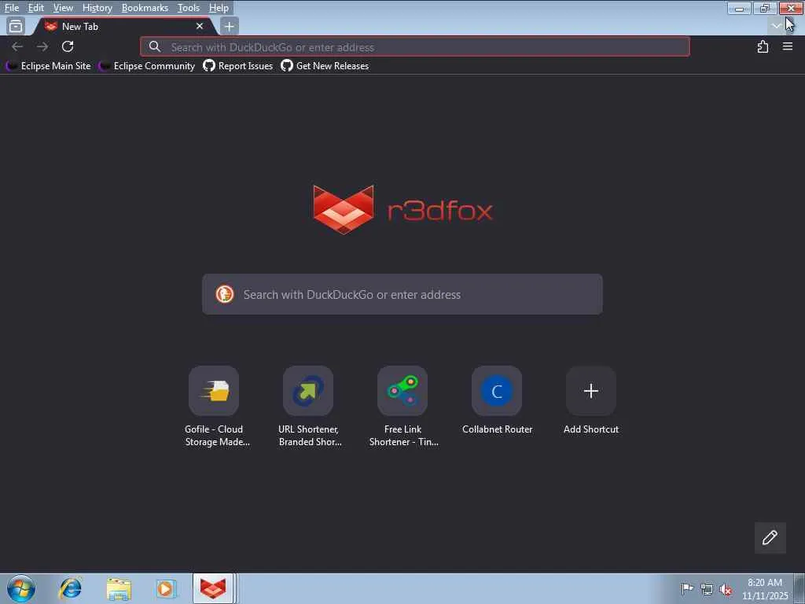This screenshot has height=604, width=805.
Task: Open the Free Link Shortener shortcut tile
Action: point(402,391)
